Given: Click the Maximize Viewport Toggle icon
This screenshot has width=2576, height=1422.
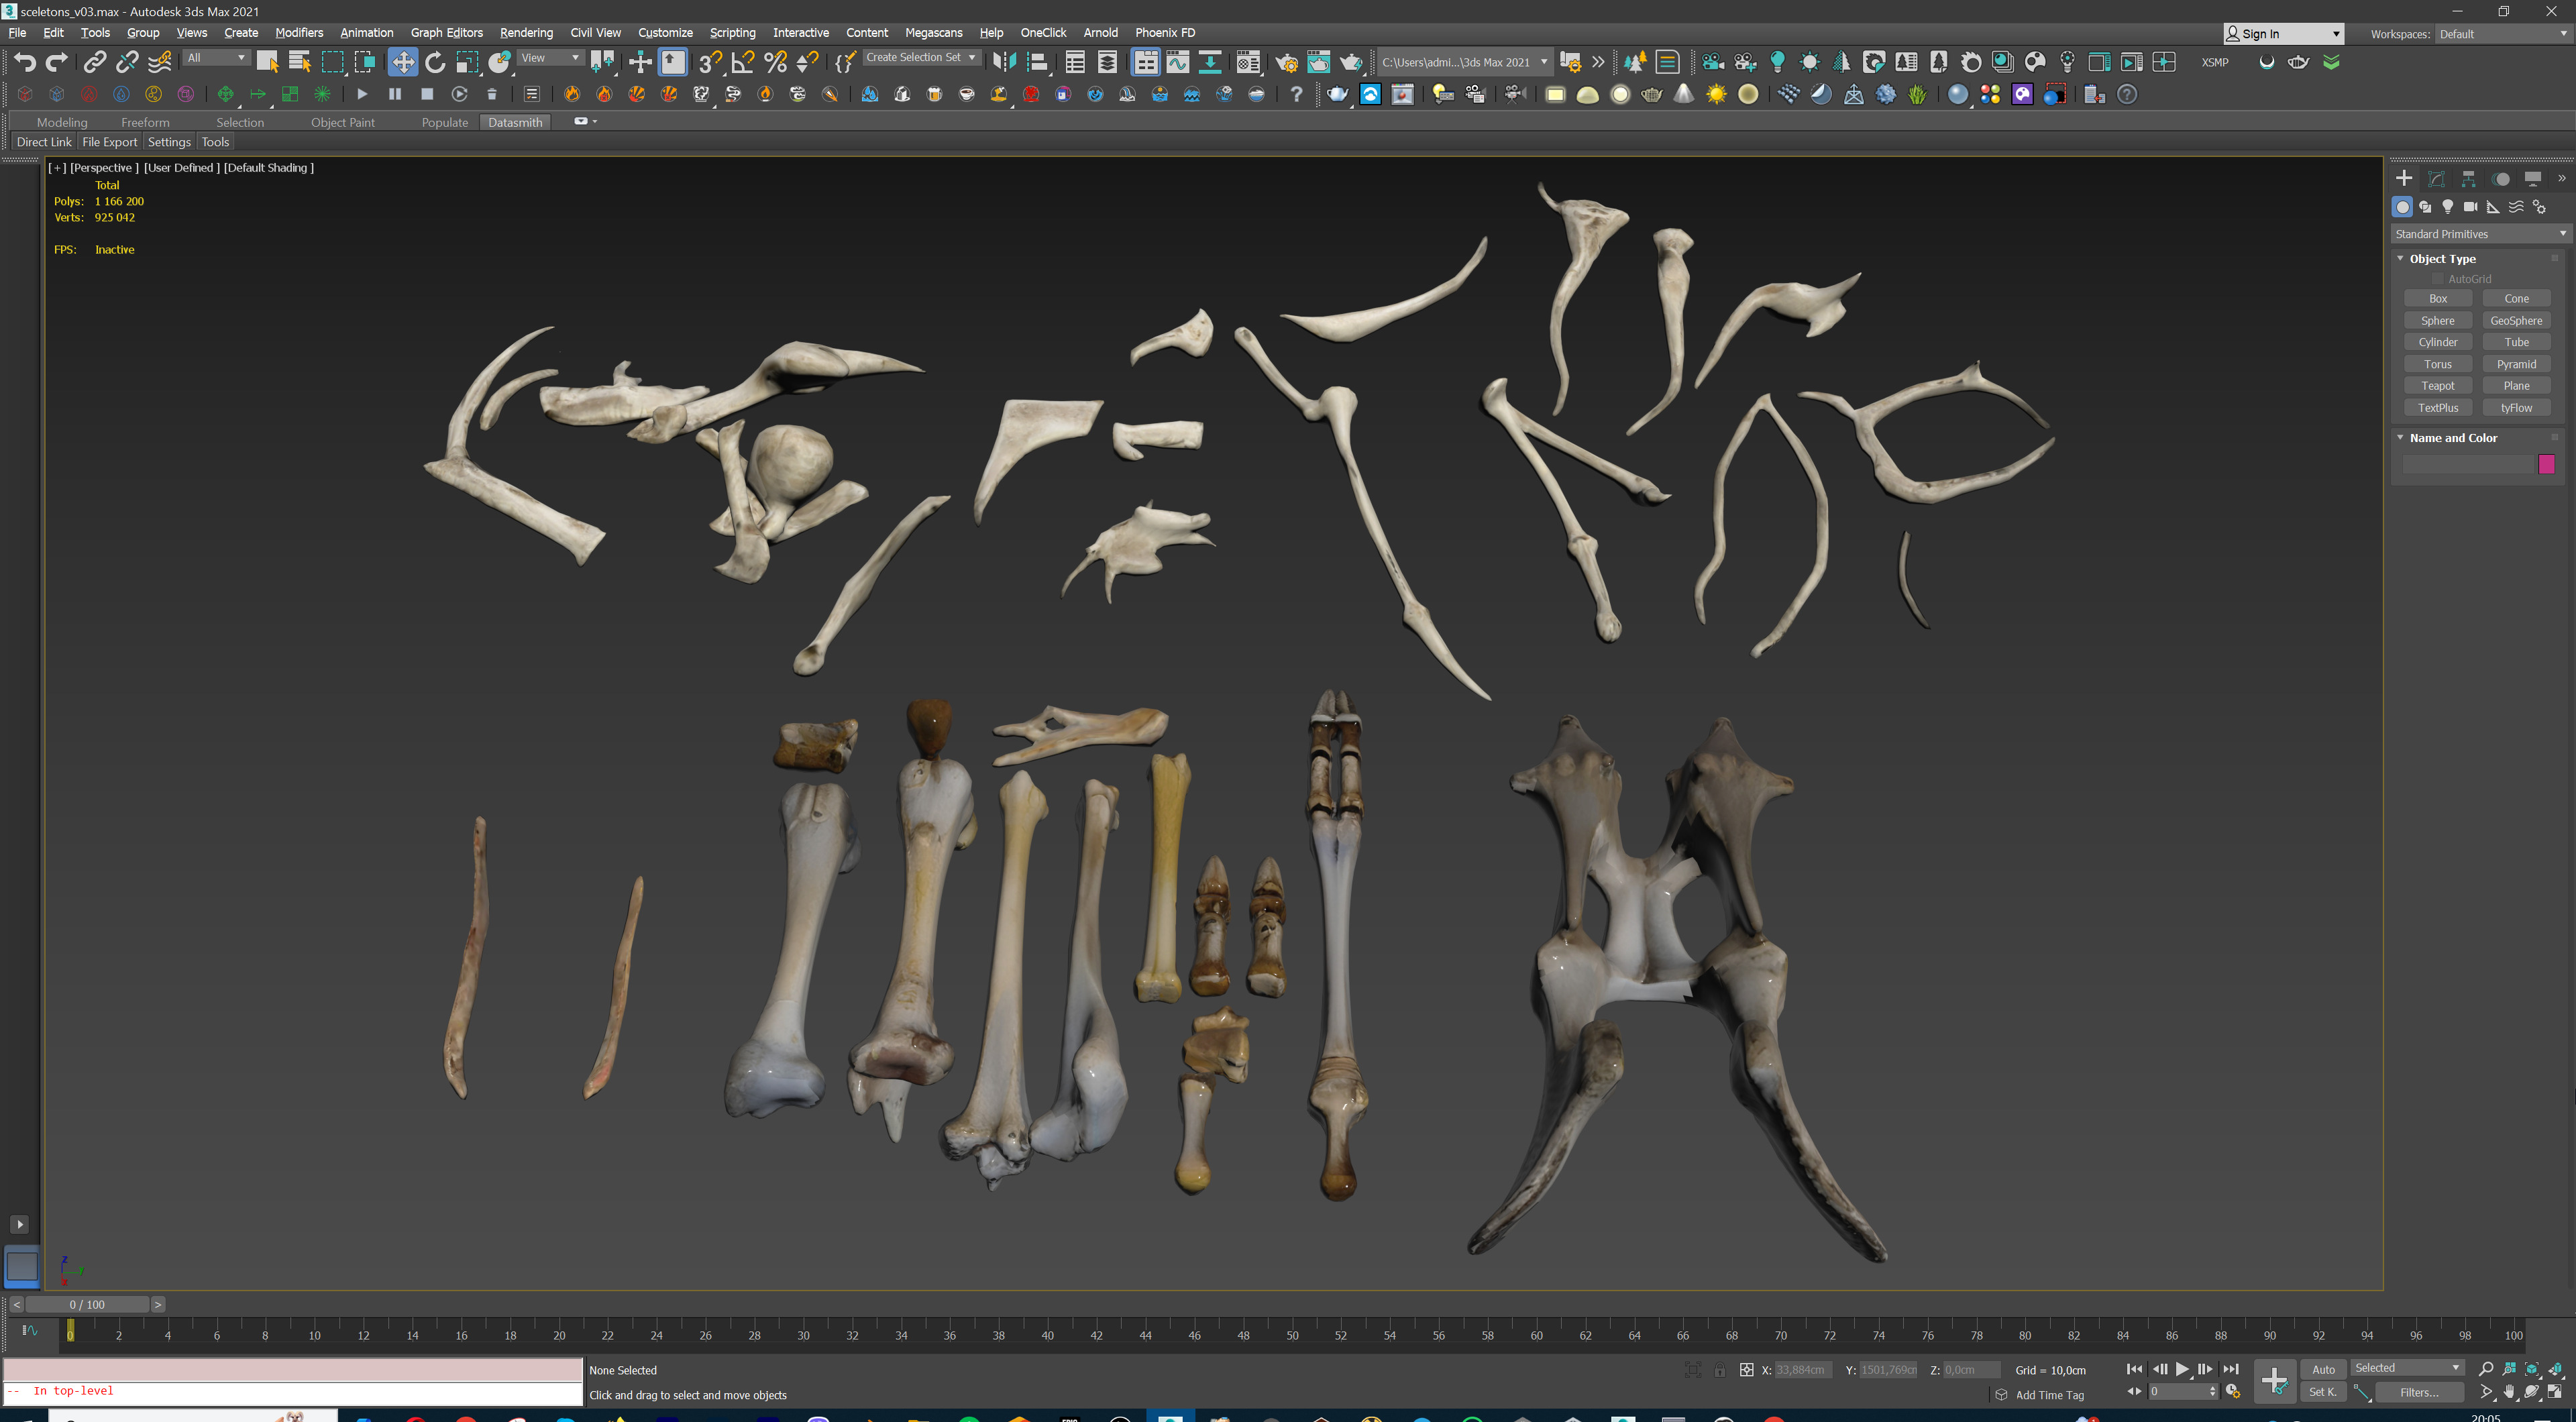Looking at the screenshot, I should [2555, 1392].
